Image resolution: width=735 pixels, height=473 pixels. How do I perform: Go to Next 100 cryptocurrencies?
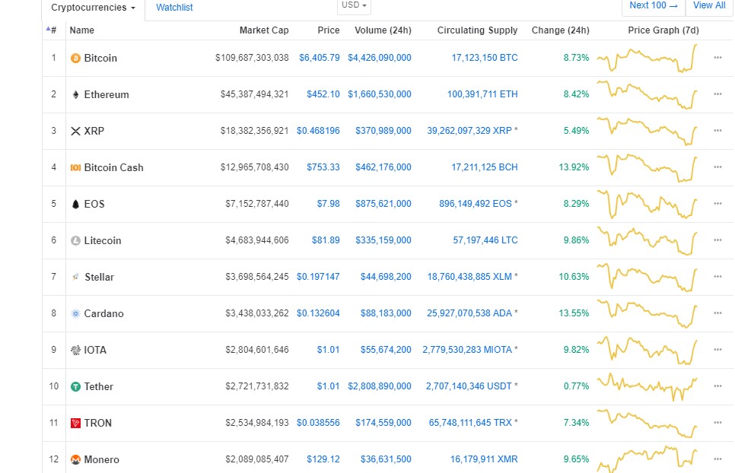(654, 5)
